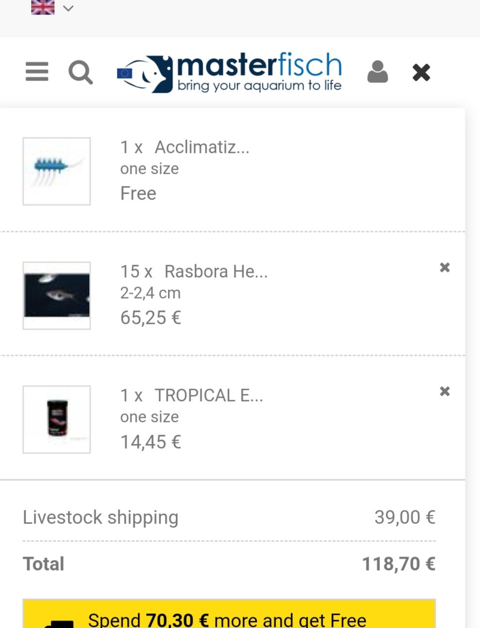Click the TROPICAL E... product name
480x628 pixels.
tap(209, 396)
